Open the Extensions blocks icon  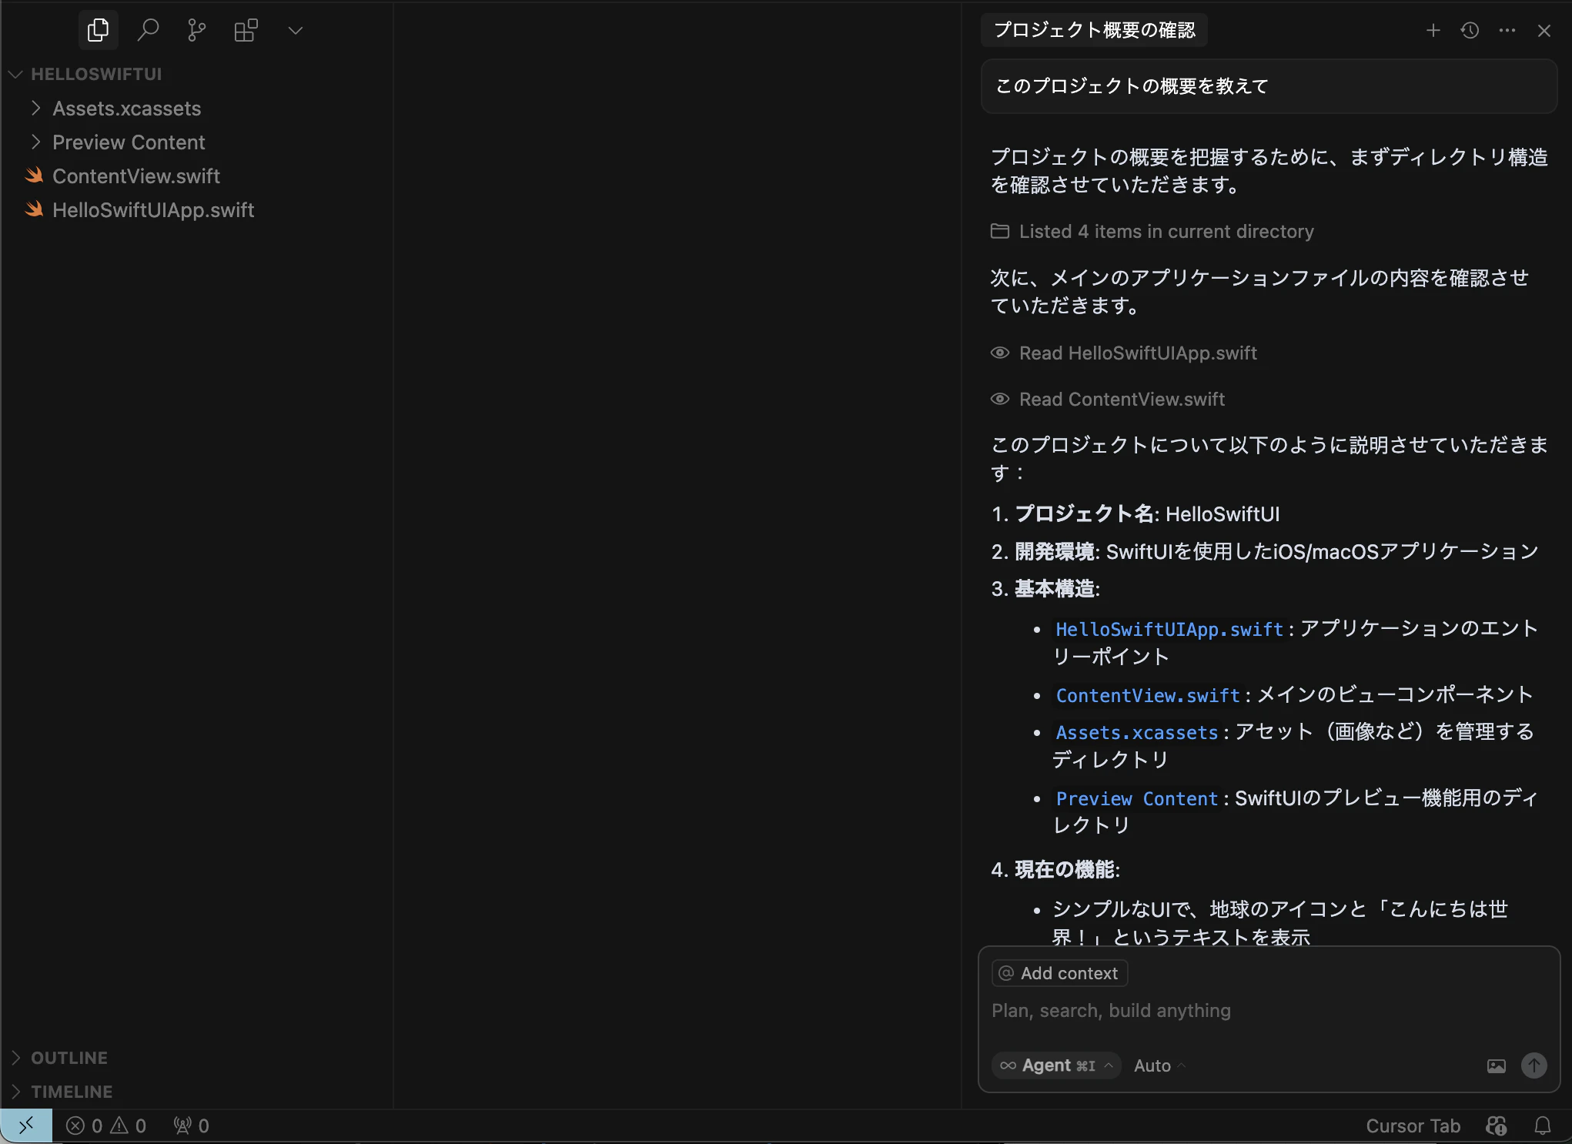point(246,30)
